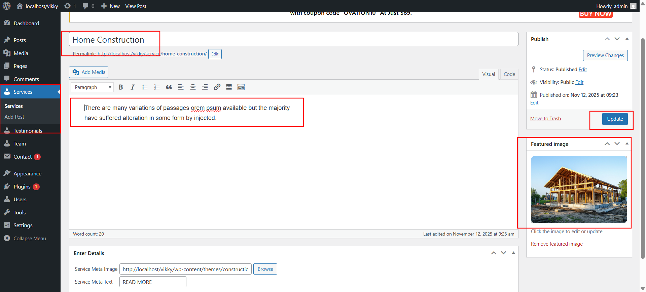Apply blockquote formatting
This screenshot has height=292, width=646.
169,87
